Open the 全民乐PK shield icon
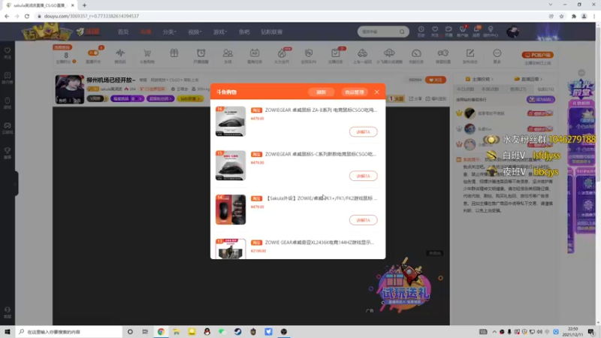This screenshot has height=338, width=601. [x=309, y=55]
